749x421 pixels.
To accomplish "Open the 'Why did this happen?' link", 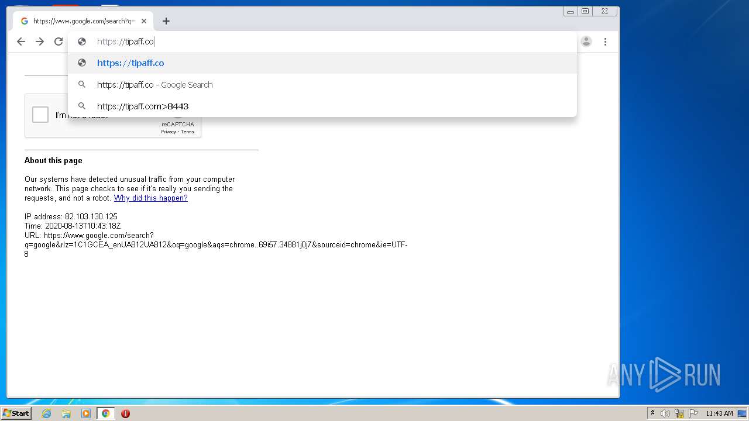I will (151, 198).
